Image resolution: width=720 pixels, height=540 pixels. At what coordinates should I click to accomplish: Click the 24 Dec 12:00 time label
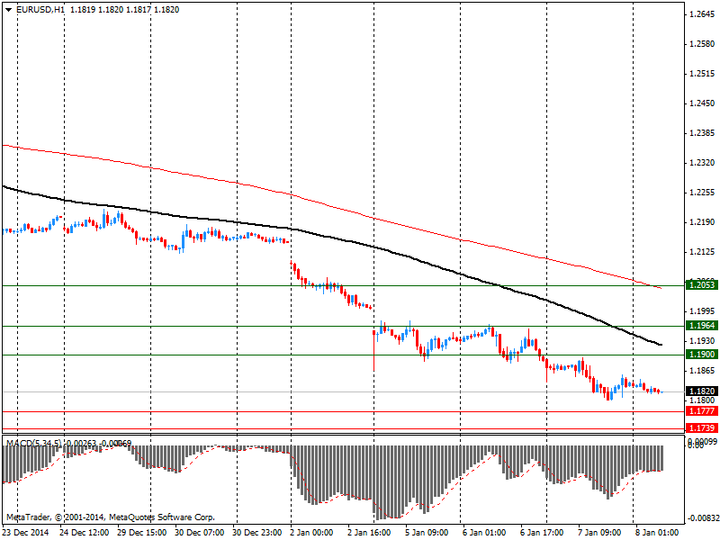(x=84, y=532)
